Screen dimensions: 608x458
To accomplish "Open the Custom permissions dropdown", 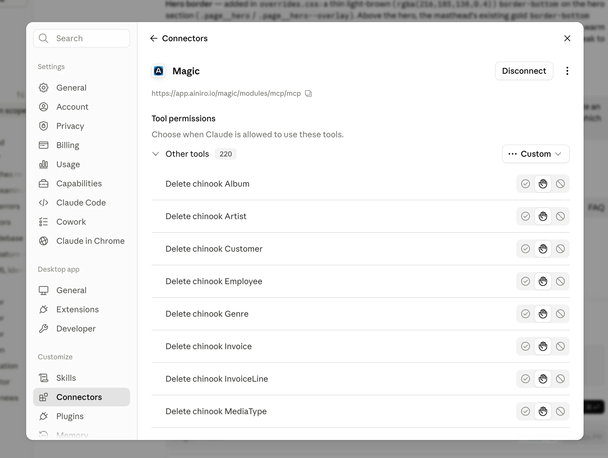I will coord(535,154).
